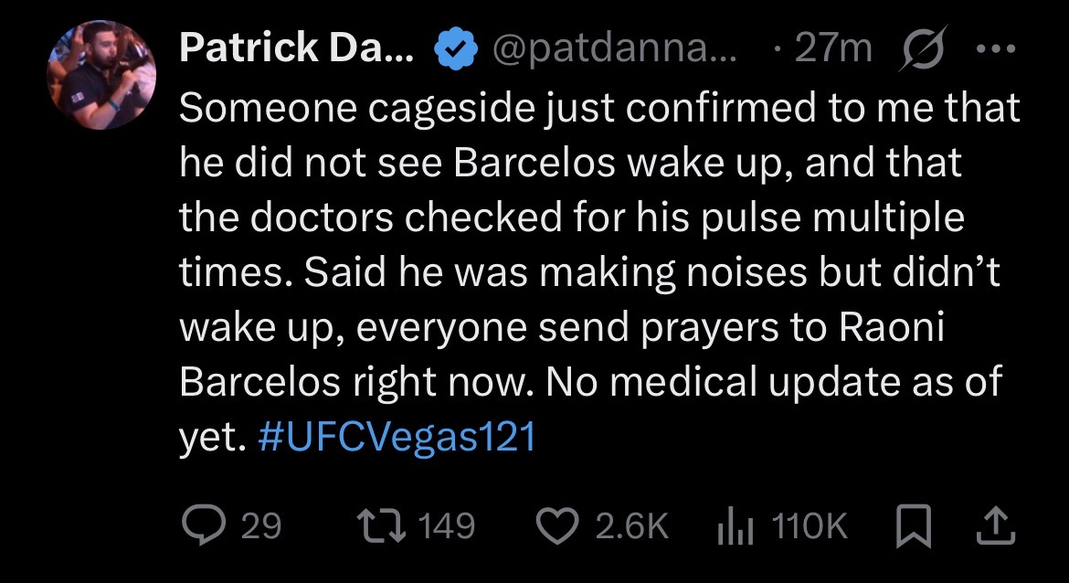Image resolution: width=1069 pixels, height=583 pixels.
Task: Repost using the retweet arrows icon
Action: point(383,526)
